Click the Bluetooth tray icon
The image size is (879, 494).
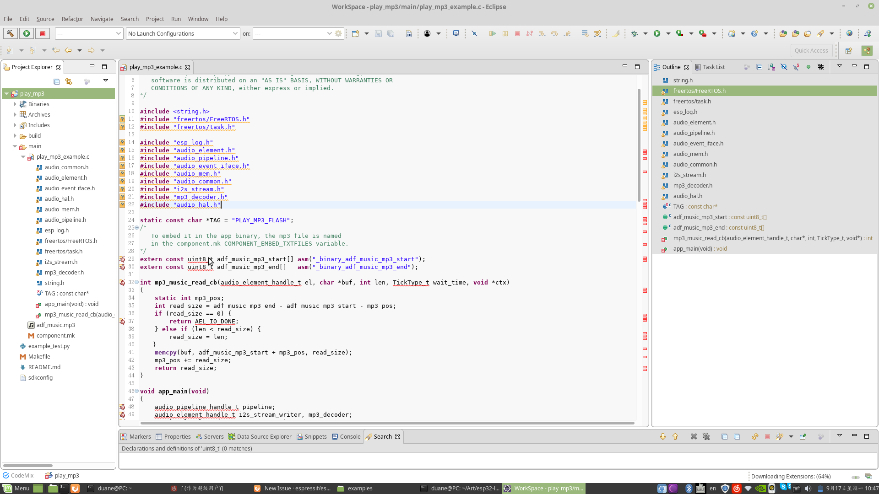[688, 489]
